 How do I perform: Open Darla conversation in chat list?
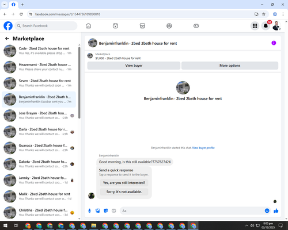point(39,132)
